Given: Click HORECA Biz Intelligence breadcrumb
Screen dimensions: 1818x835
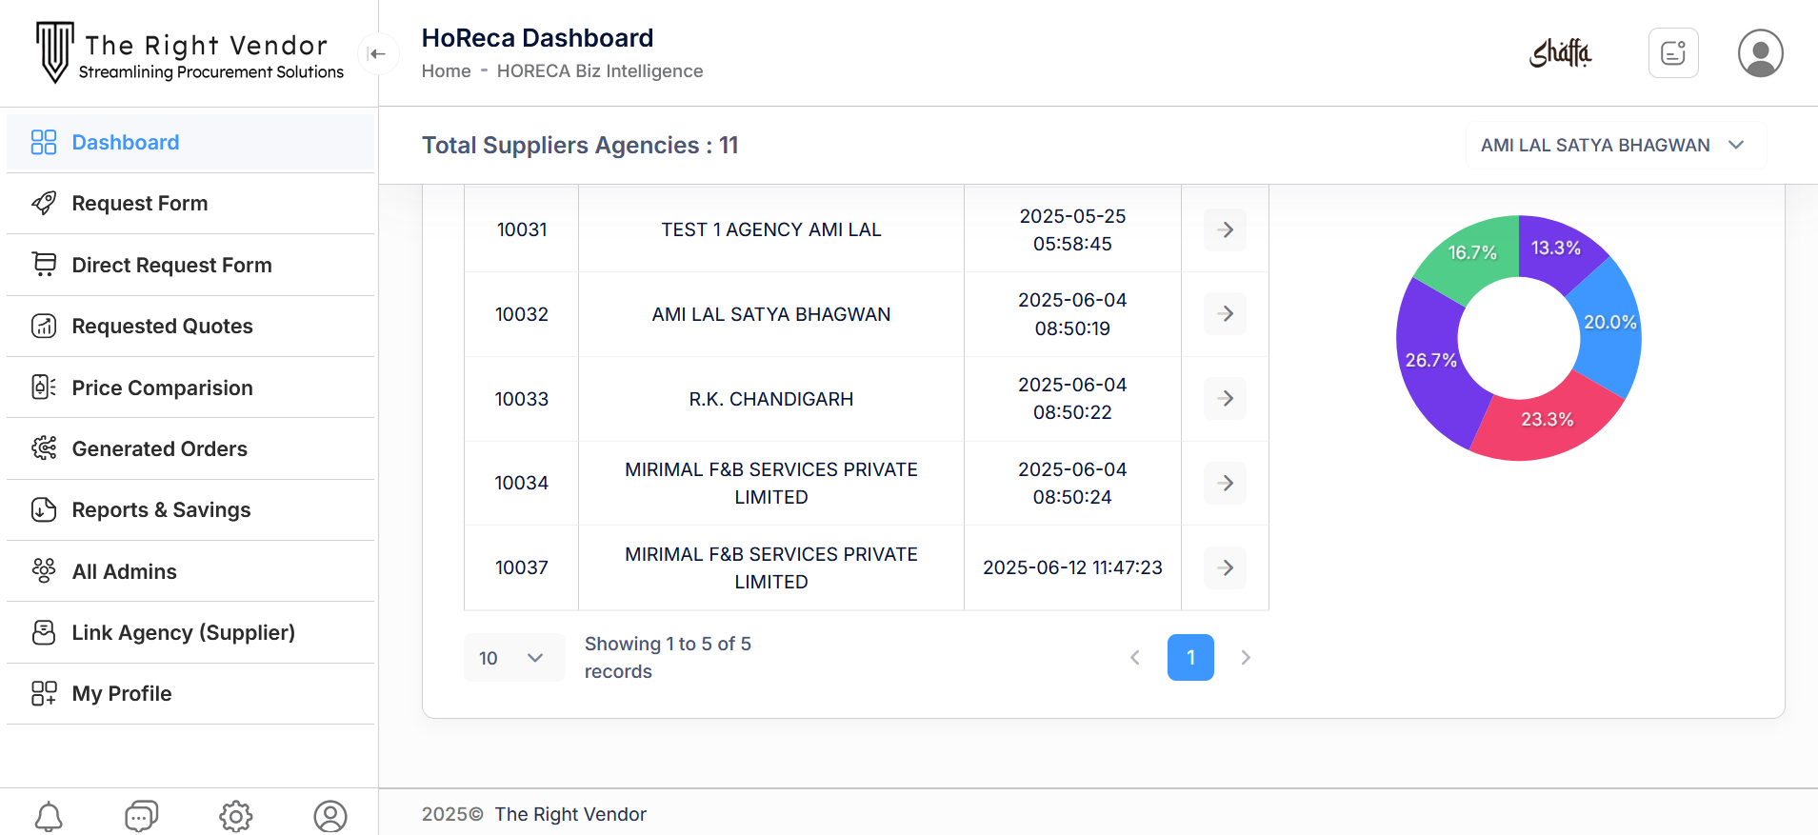Looking at the screenshot, I should coord(600,71).
